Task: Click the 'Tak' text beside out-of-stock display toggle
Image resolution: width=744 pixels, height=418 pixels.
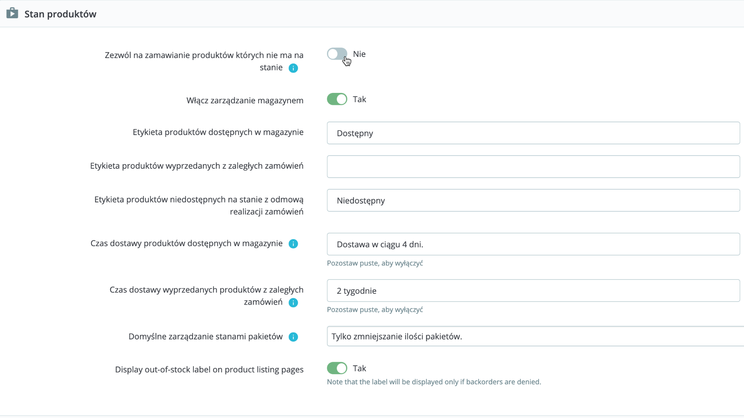Action: point(359,368)
